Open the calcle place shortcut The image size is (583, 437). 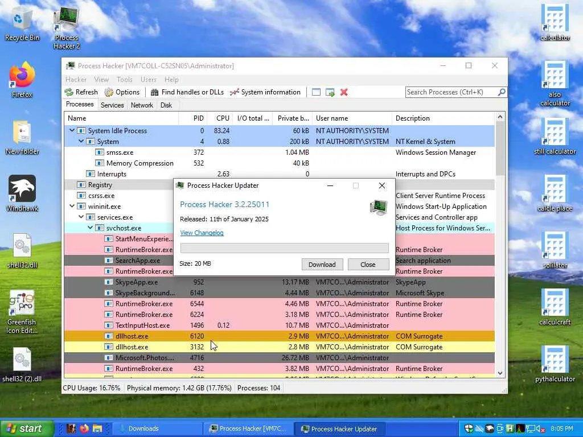coord(555,193)
